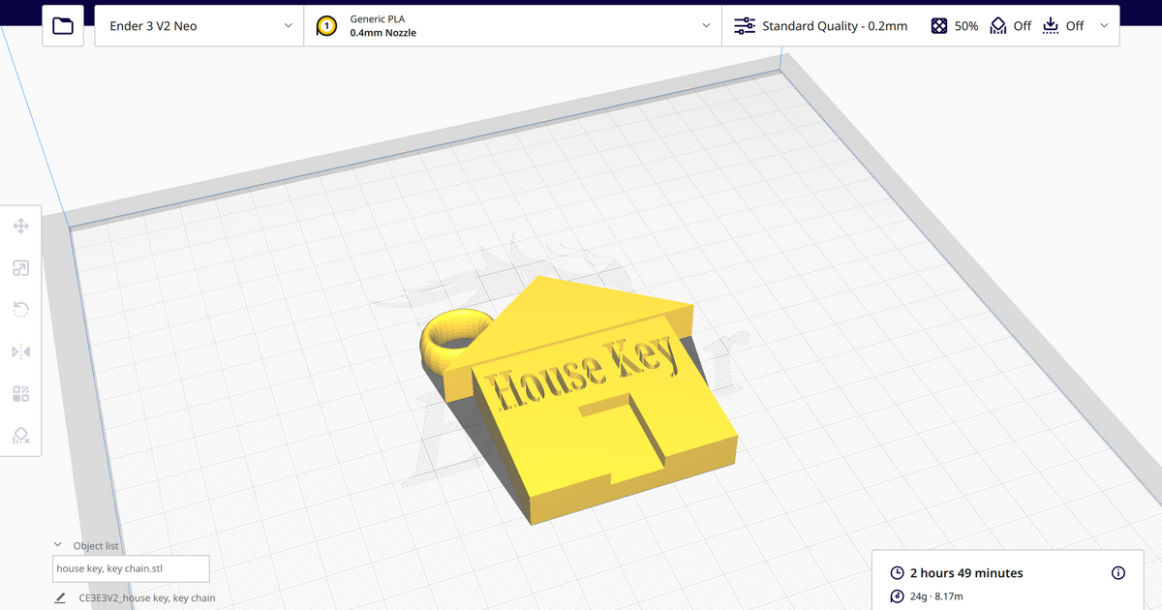The image size is (1162, 610).
Task: Click the house key filename input field
Action: pos(131,568)
